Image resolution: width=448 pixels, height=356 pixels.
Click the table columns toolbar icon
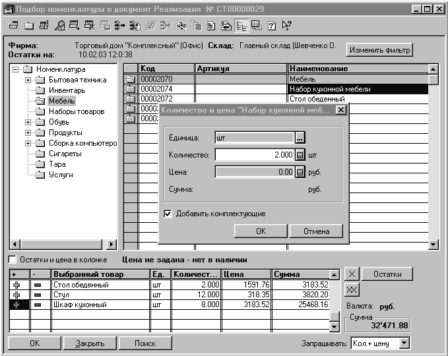click(256, 26)
